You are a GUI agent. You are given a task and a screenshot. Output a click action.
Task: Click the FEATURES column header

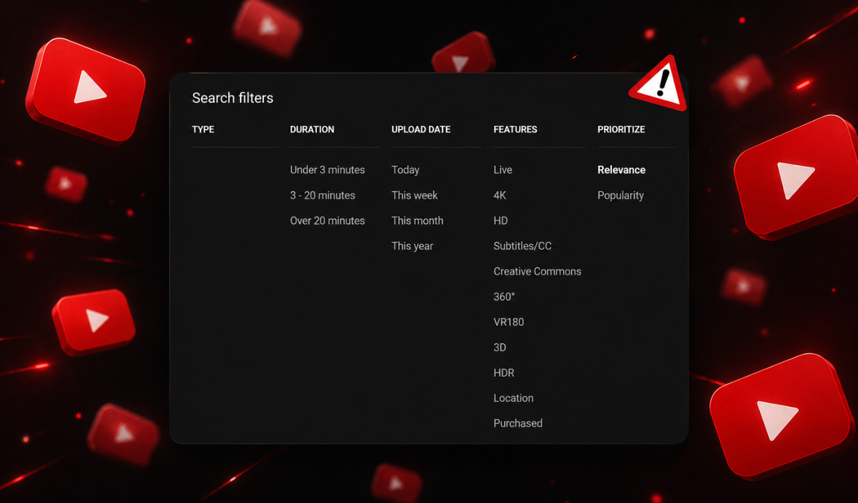click(x=515, y=129)
